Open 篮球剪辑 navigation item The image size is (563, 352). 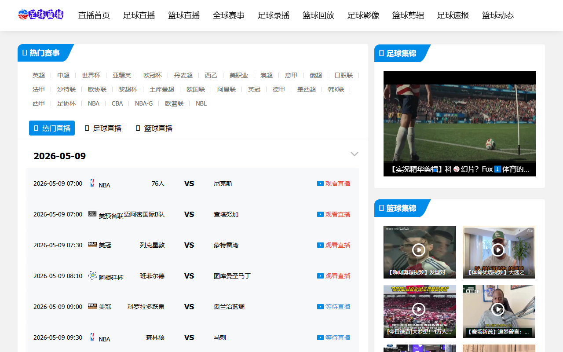408,15
